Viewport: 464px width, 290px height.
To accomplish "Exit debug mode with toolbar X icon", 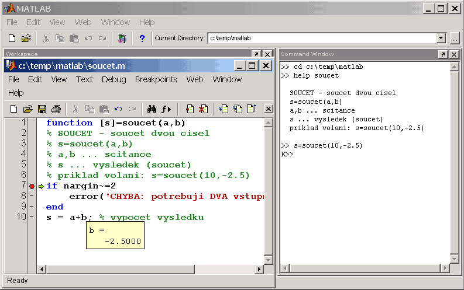I will [x=269, y=109].
